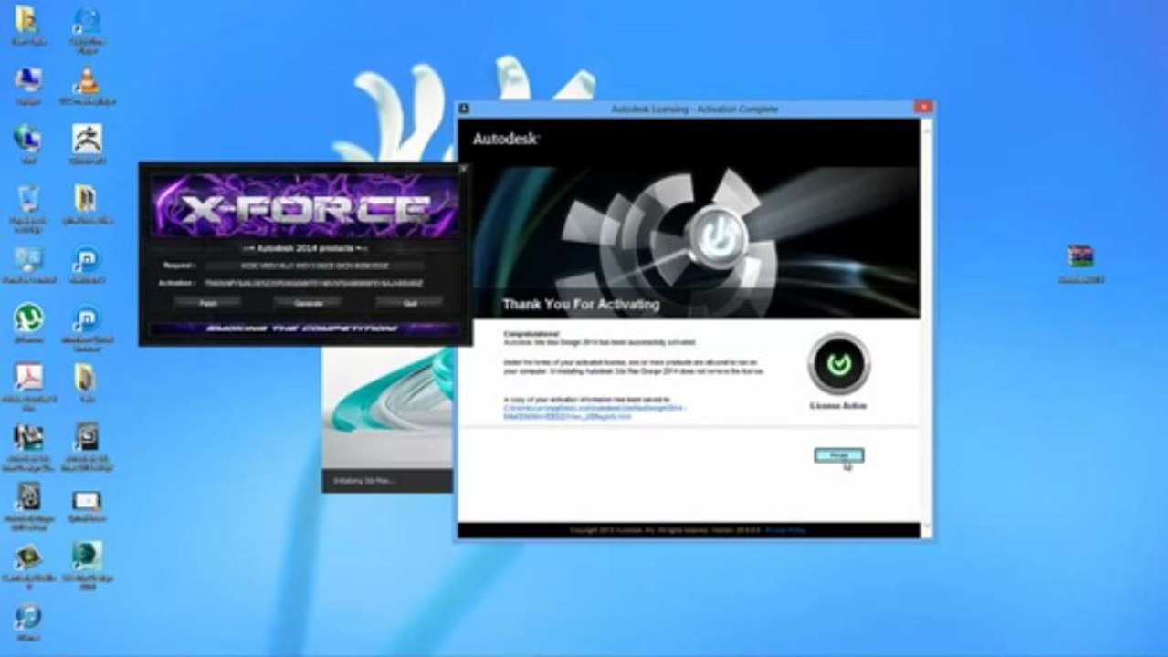Open the archive folder icon beside Recycle Bin
This screenshot has height=657, width=1168.
tap(86, 198)
